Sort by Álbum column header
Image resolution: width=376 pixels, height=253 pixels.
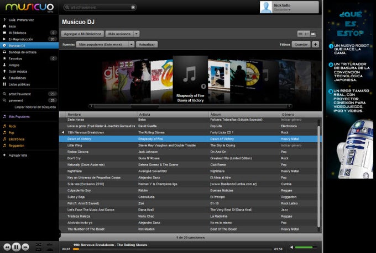[244, 114]
